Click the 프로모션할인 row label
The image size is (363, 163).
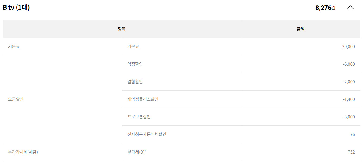139,117
